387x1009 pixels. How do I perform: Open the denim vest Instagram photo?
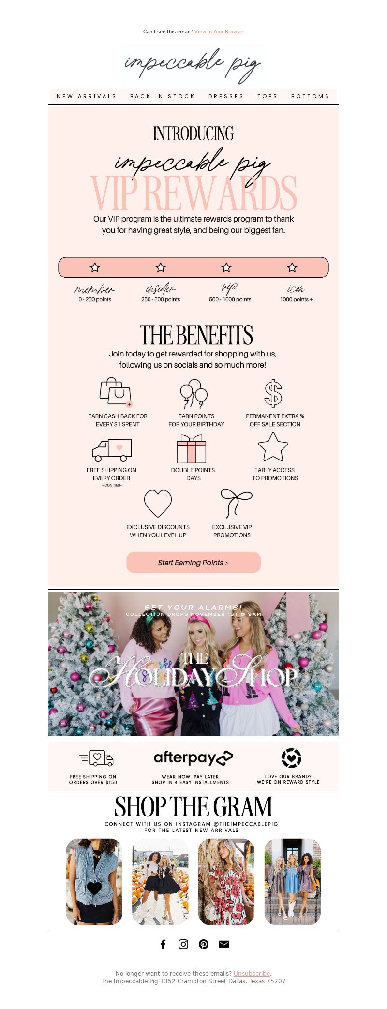point(94,882)
